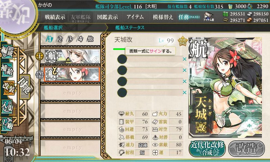Select the 改装 refit icon
Viewport: 270px width, 162px height.
click(x=8, y=87)
